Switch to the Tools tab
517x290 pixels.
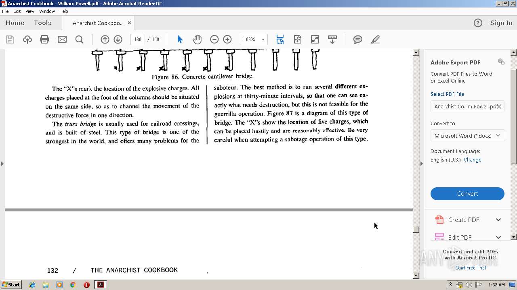tap(42, 23)
